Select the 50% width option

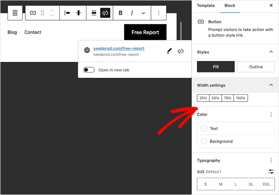tap(215, 98)
